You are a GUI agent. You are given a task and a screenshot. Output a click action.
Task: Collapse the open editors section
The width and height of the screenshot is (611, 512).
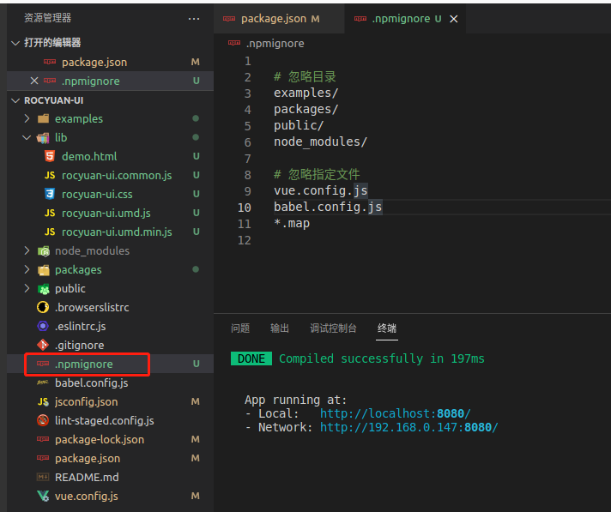[15, 43]
